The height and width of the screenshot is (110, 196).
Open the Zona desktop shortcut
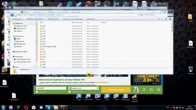click(107, 97)
